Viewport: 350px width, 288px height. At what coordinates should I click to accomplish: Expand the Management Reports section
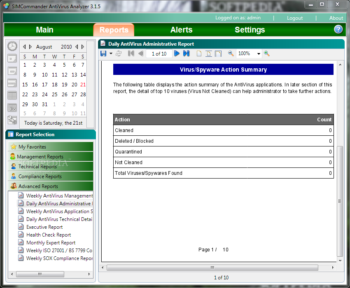click(x=51, y=156)
